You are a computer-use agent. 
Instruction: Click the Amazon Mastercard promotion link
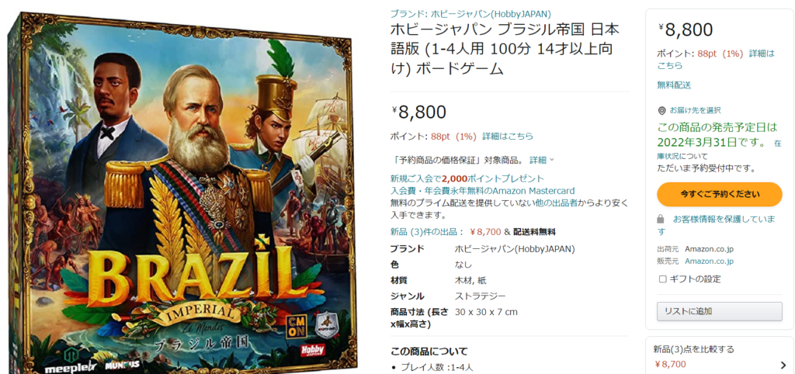[482, 191]
